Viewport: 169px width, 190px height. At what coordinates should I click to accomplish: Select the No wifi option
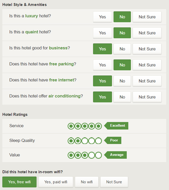[x=87, y=182]
